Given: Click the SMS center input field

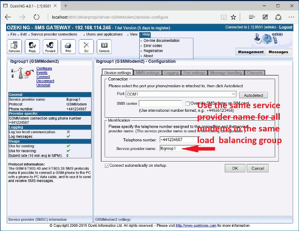Looking at the screenshot, I should pyautogui.click(x=160, y=103).
